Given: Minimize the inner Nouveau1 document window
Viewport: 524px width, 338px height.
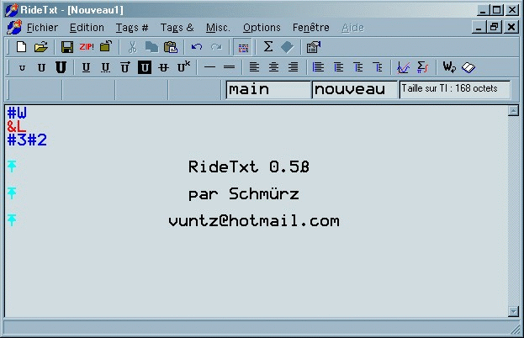Looking at the screenshot, I should [x=479, y=27].
